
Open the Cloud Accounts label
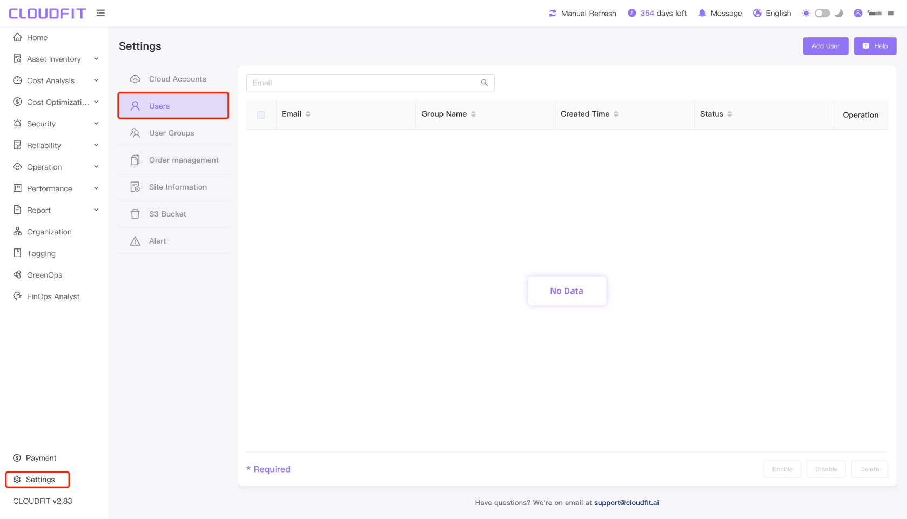click(x=178, y=79)
